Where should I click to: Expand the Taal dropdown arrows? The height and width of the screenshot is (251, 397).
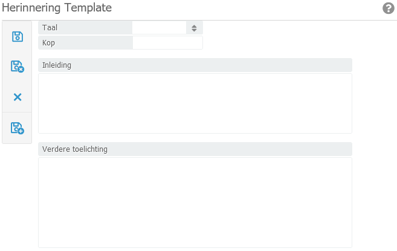194,28
